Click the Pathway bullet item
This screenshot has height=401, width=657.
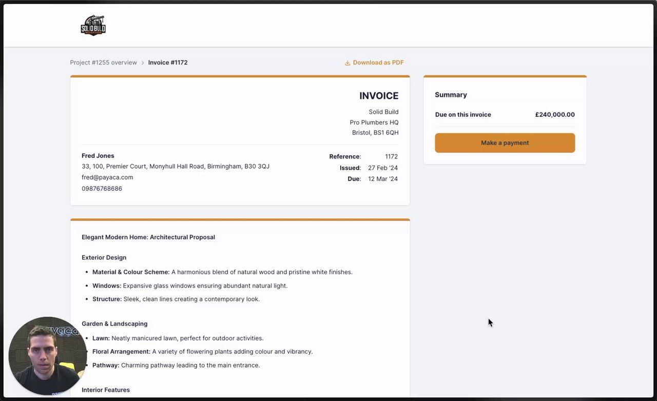tap(176, 365)
